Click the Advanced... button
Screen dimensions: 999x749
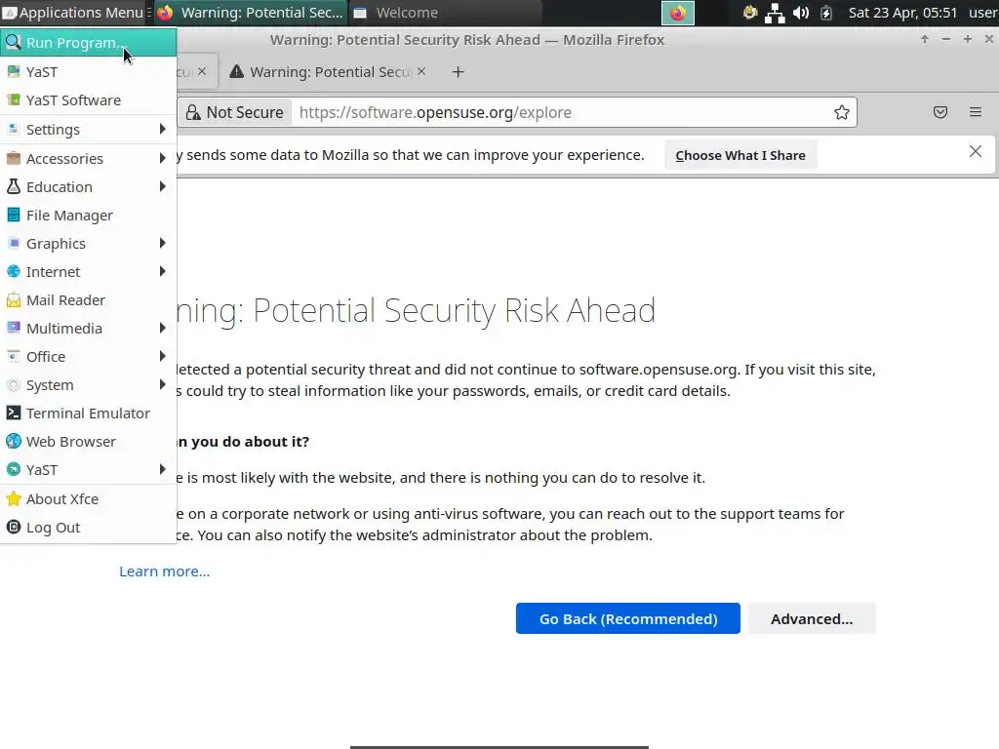tap(812, 618)
